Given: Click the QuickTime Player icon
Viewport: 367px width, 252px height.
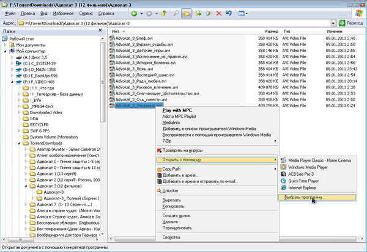Looking at the screenshot, I should (283, 181).
